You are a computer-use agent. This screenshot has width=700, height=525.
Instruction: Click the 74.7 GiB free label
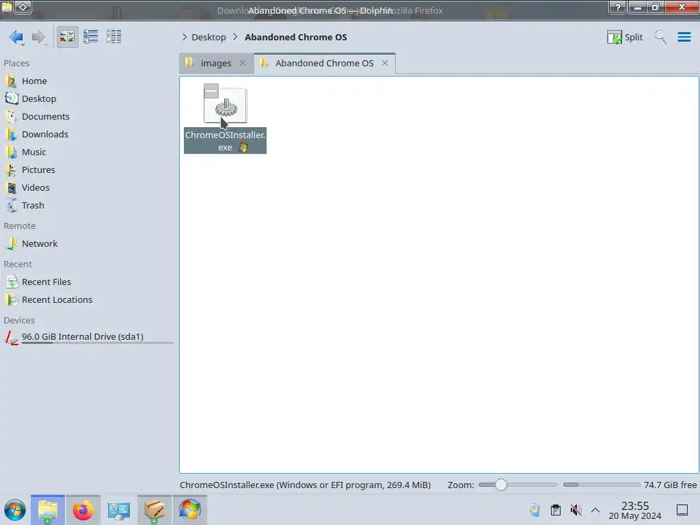pyautogui.click(x=670, y=485)
